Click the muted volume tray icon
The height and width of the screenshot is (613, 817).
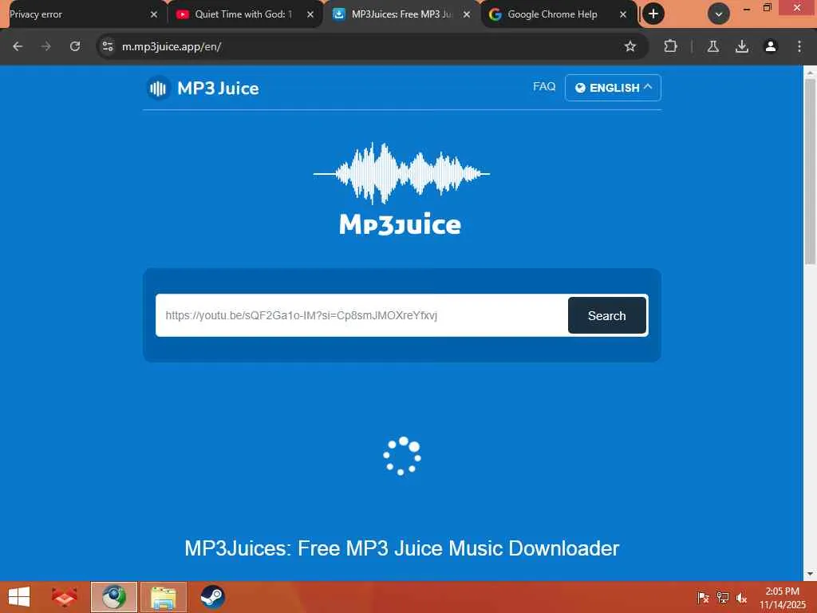pos(741,598)
